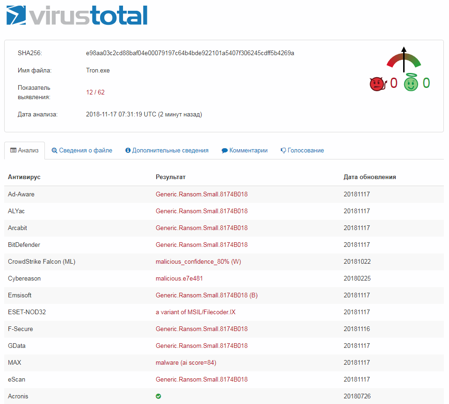Click the file name Tron.exe
Screen dimensions: 449x404
(x=98, y=71)
